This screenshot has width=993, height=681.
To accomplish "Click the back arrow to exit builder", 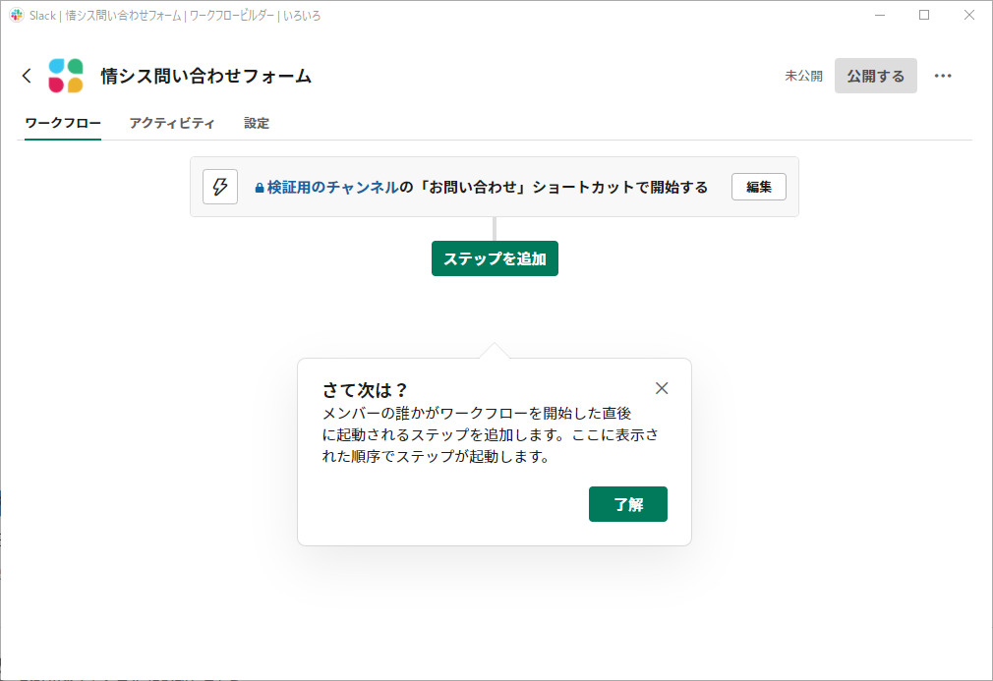I will 26,75.
